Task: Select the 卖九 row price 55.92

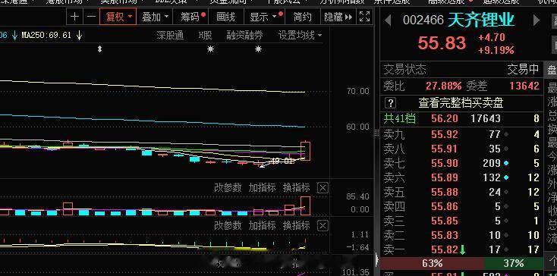Action: (445, 134)
